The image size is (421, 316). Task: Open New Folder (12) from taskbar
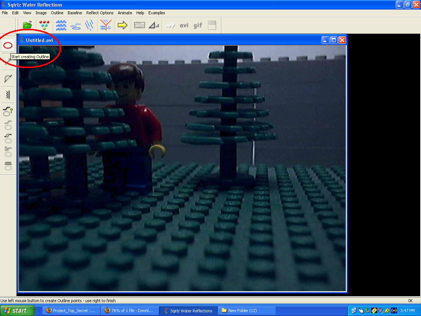246,311
